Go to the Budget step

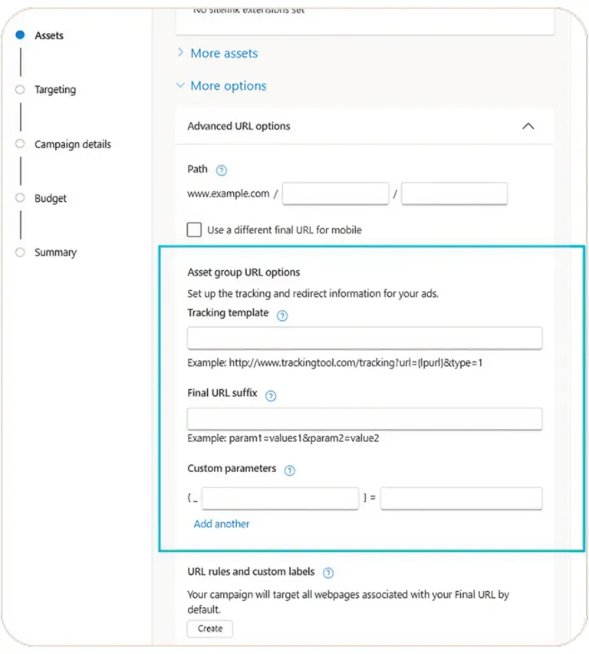pyautogui.click(x=51, y=199)
